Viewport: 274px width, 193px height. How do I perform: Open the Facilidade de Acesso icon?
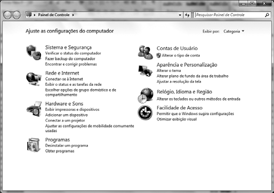click(x=145, y=112)
